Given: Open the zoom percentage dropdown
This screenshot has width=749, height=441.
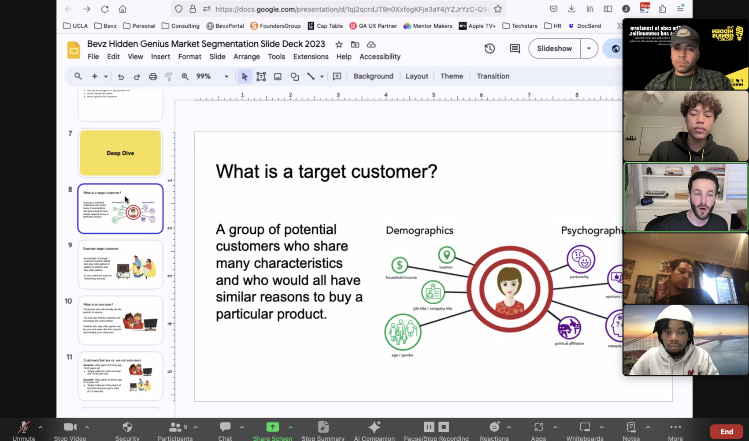Looking at the screenshot, I should point(226,76).
